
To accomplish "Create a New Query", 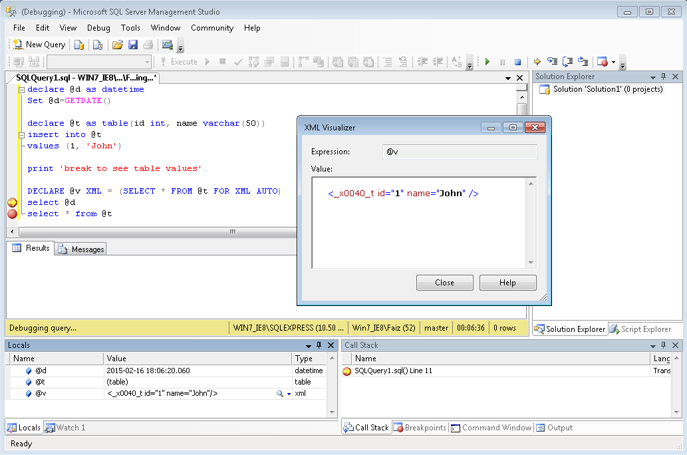I will pyautogui.click(x=37, y=45).
